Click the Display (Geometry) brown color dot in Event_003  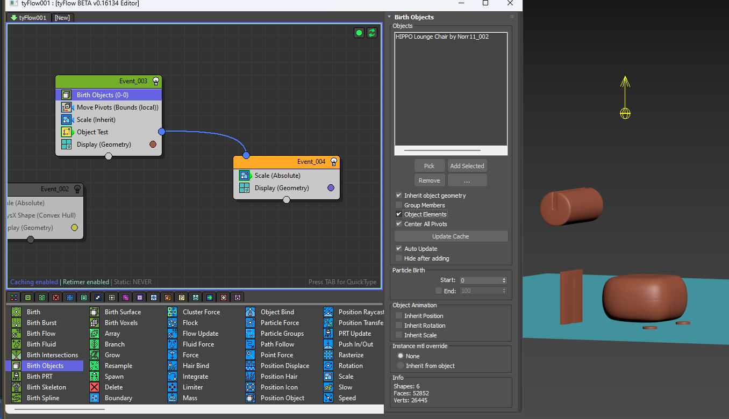(153, 145)
